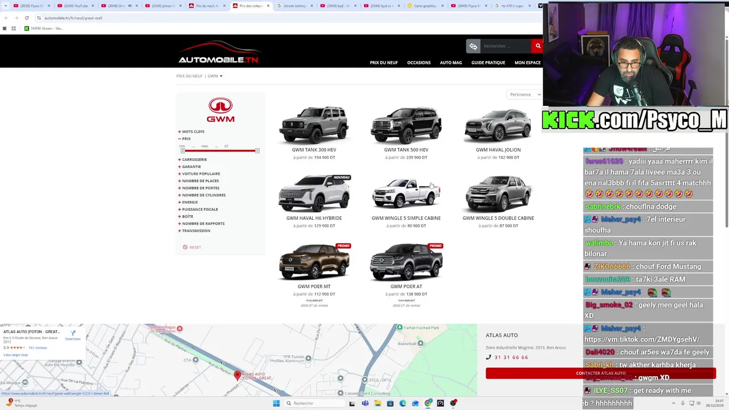Open the GUIDE PRATIQUE menu
729x410 pixels.
(x=488, y=63)
